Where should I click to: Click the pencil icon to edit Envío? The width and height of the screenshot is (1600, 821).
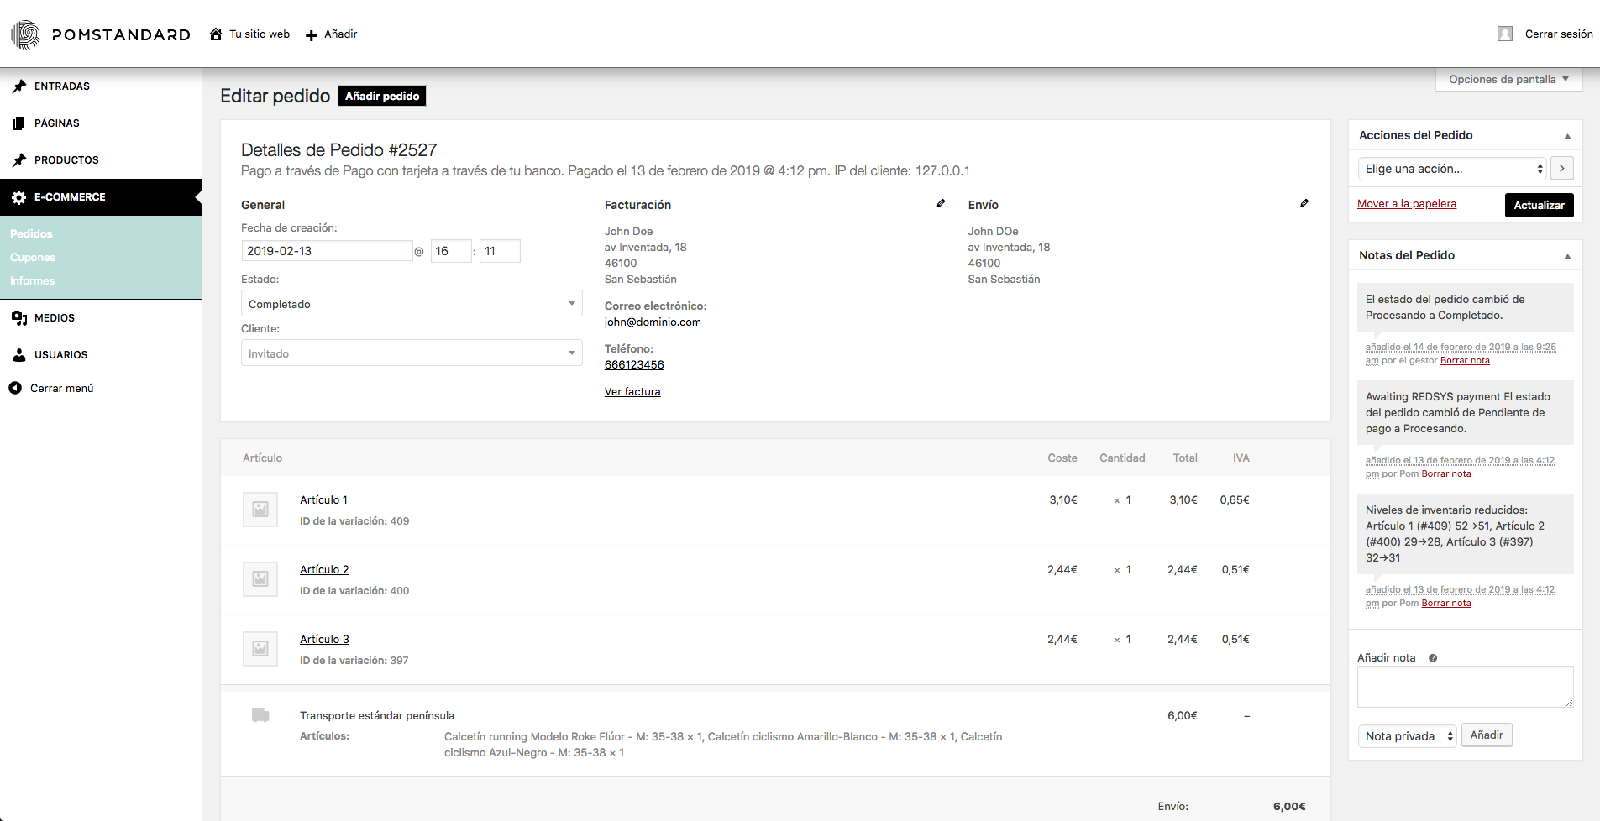coord(1304,203)
